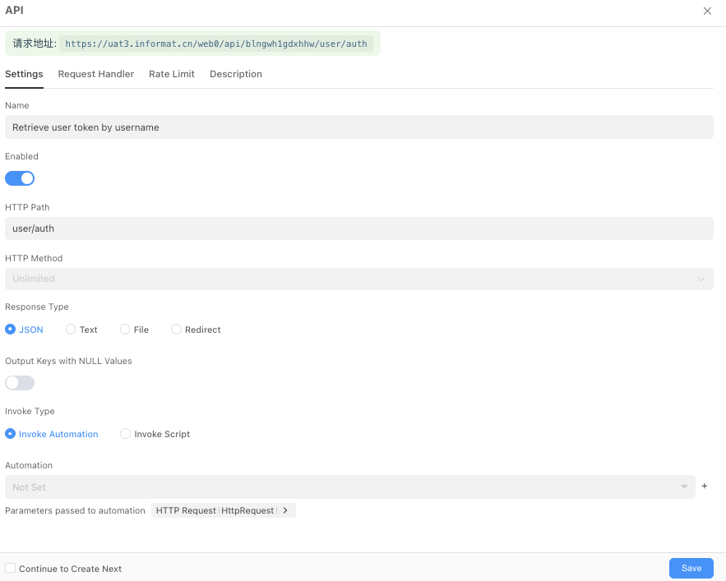Open the HttpRequest parameter details via its chevron
Image resolution: width=726 pixels, height=581 pixels.
pos(284,510)
